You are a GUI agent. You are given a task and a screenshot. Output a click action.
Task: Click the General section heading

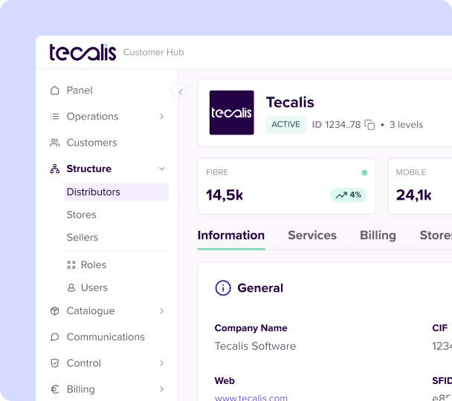coord(260,288)
